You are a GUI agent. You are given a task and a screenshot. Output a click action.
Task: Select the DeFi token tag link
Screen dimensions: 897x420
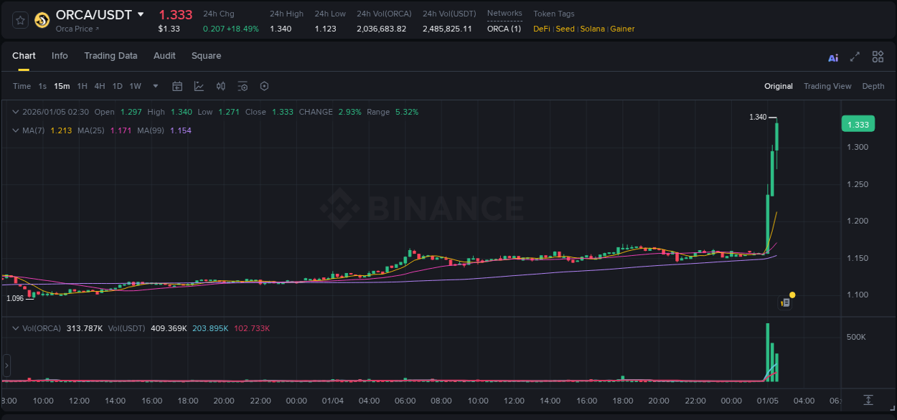click(x=541, y=29)
